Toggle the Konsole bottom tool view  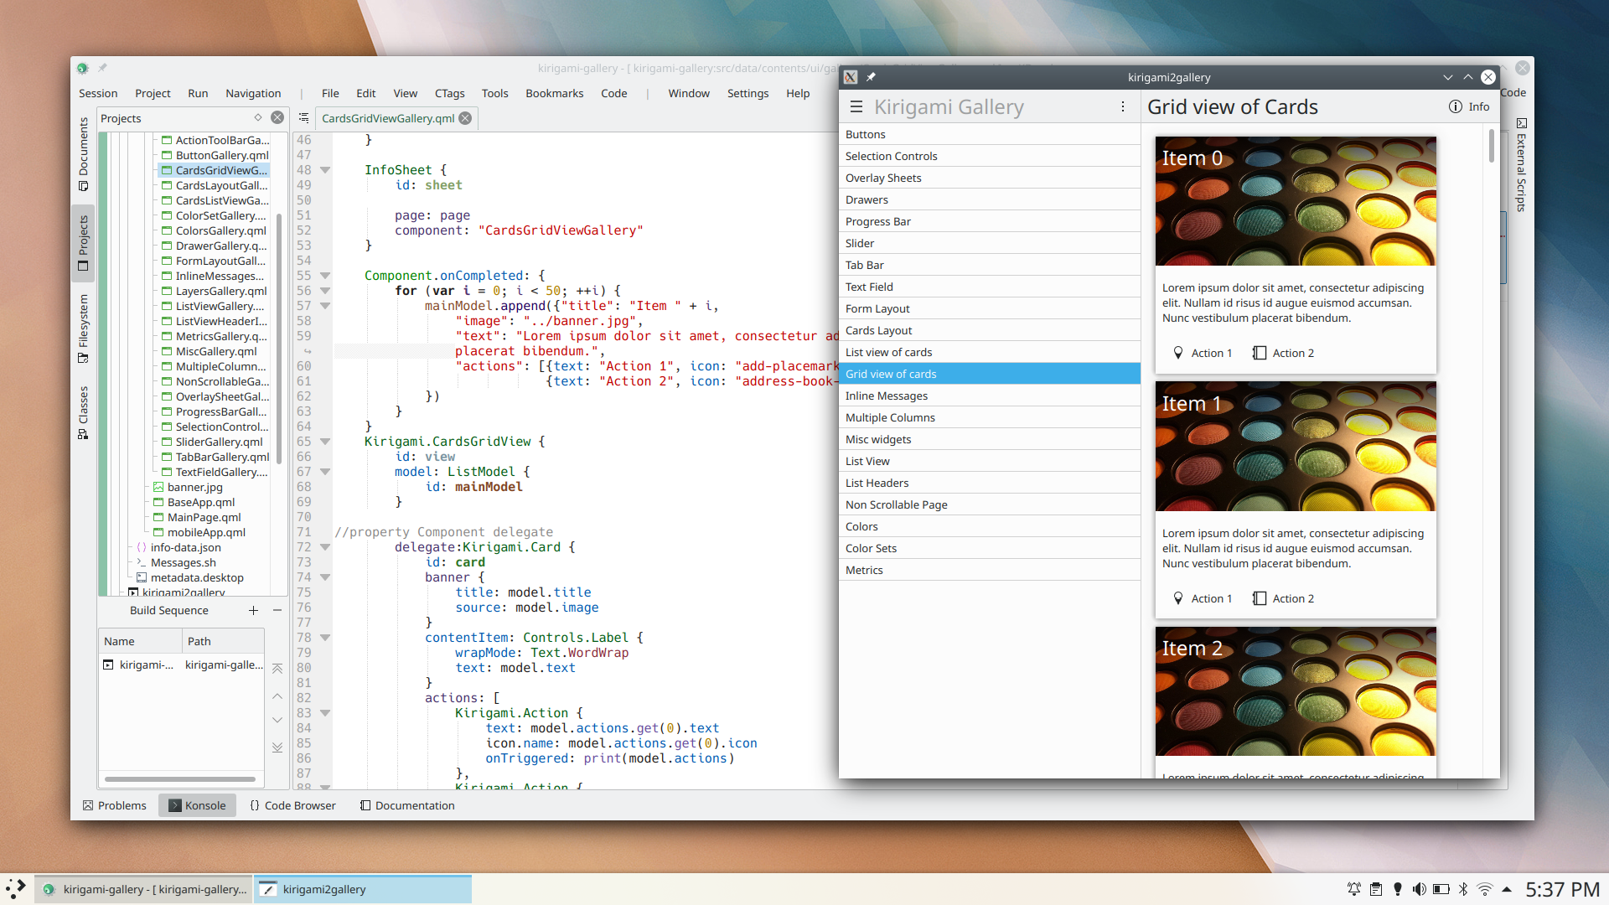(197, 805)
